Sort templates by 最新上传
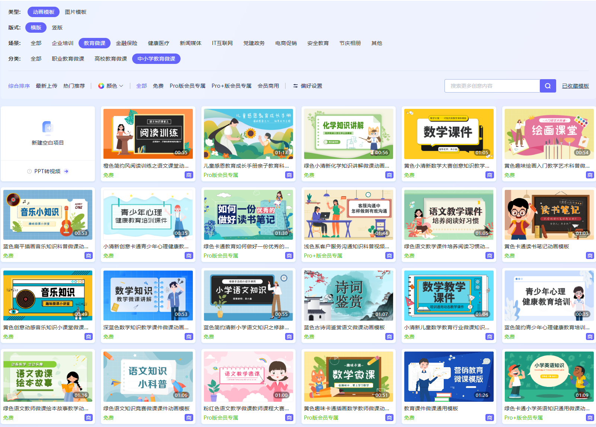This screenshot has height=427, width=596. coord(47,86)
